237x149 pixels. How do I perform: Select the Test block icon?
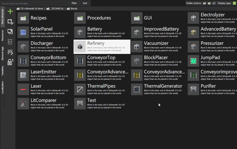pyautogui.click(x=80, y=104)
